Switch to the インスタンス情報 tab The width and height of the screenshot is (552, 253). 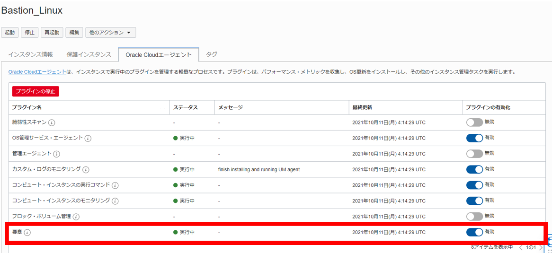31,54
